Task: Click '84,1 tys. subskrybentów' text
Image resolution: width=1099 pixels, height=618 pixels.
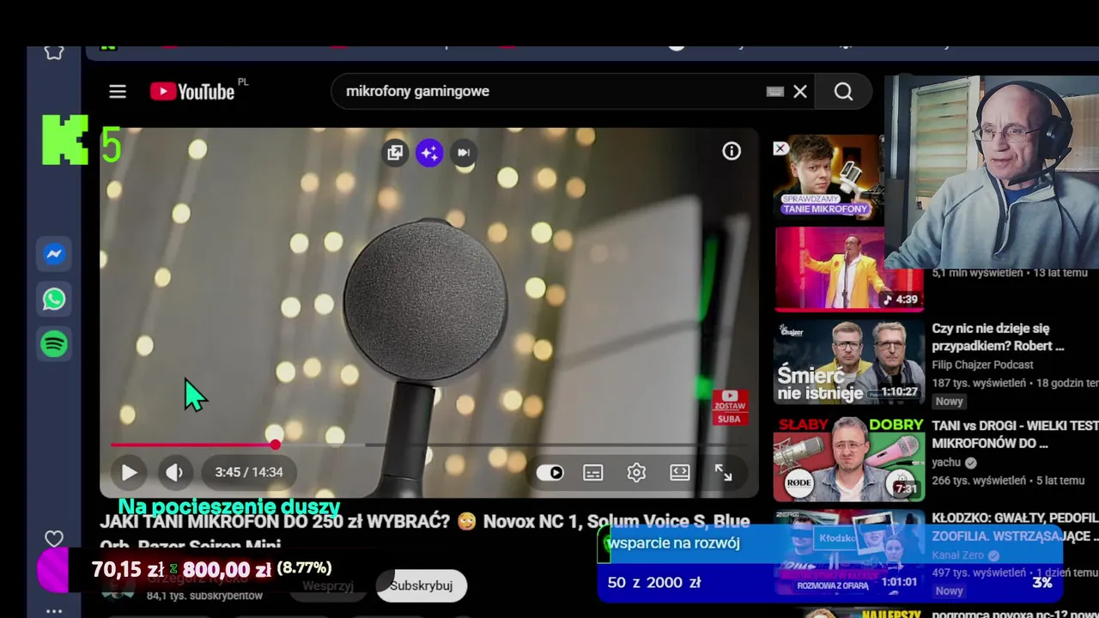Action: coord(204,596)
